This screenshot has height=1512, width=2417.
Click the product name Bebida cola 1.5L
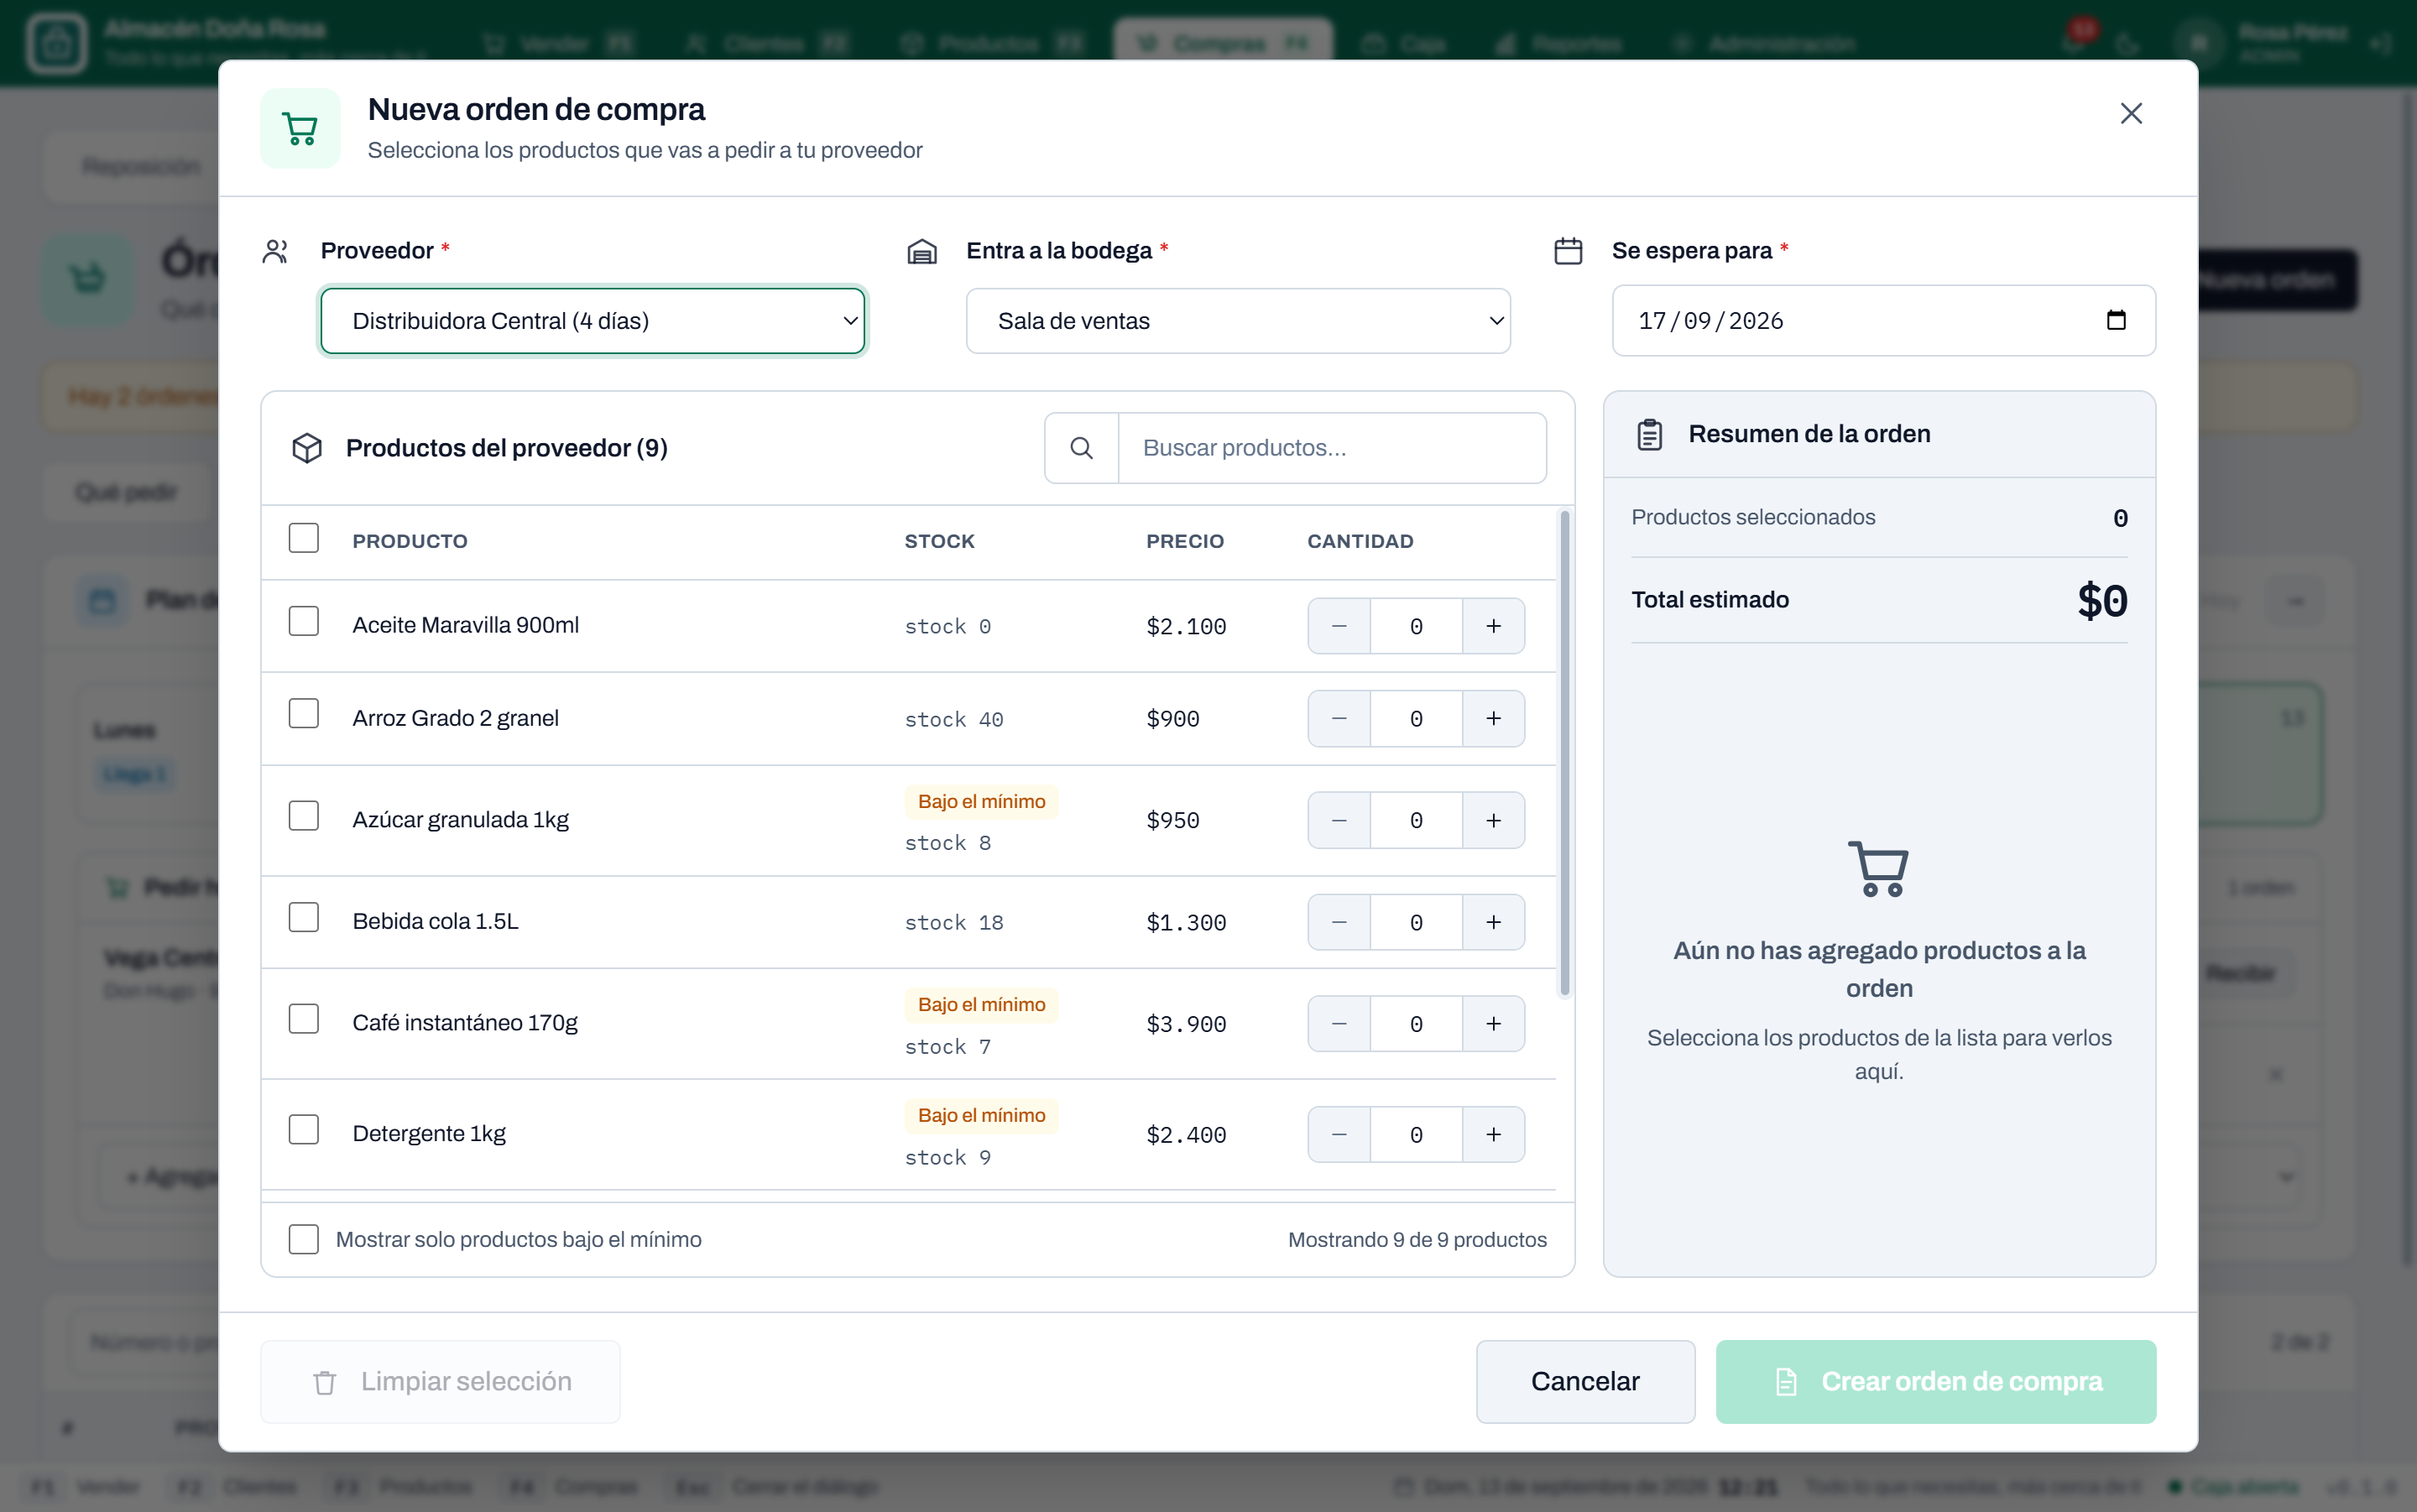point(436,921)
